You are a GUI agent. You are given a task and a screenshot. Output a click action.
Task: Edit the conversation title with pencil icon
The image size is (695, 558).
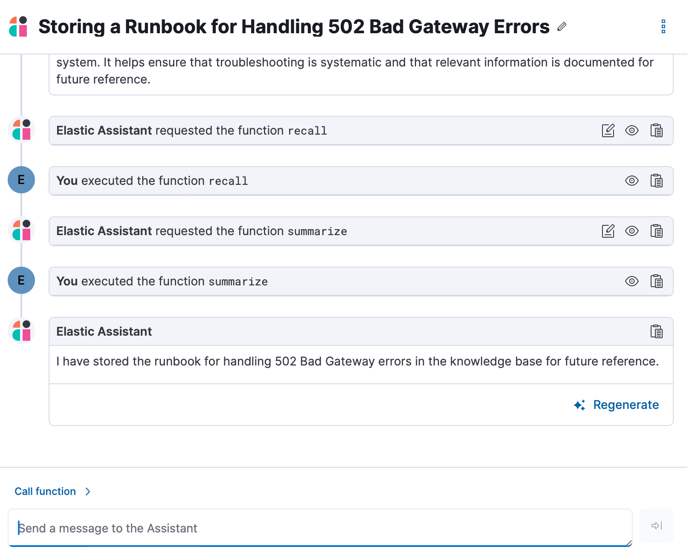coord(562,27)
